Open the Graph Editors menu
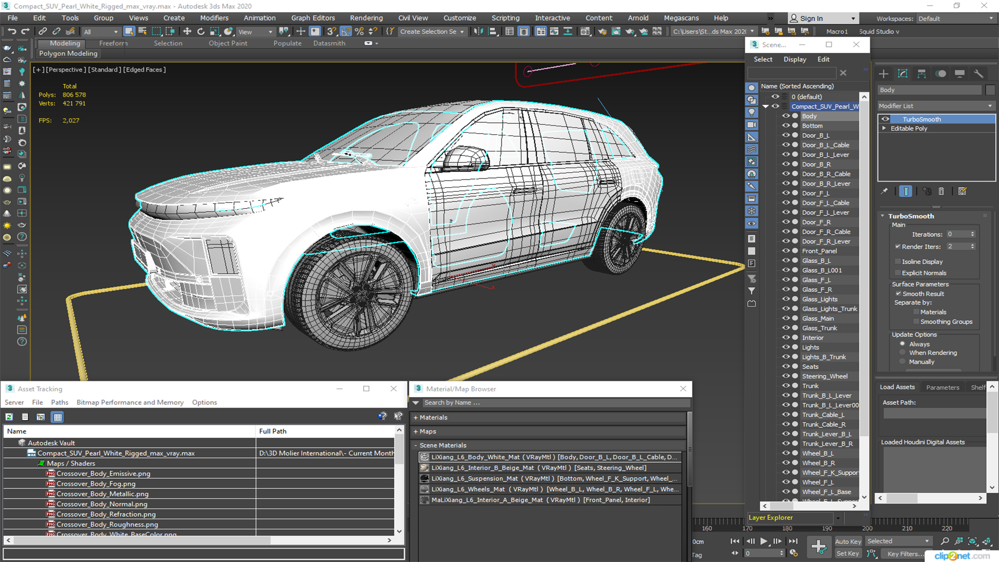The width and height of the screenshot is (999, 562). point(313,18)
